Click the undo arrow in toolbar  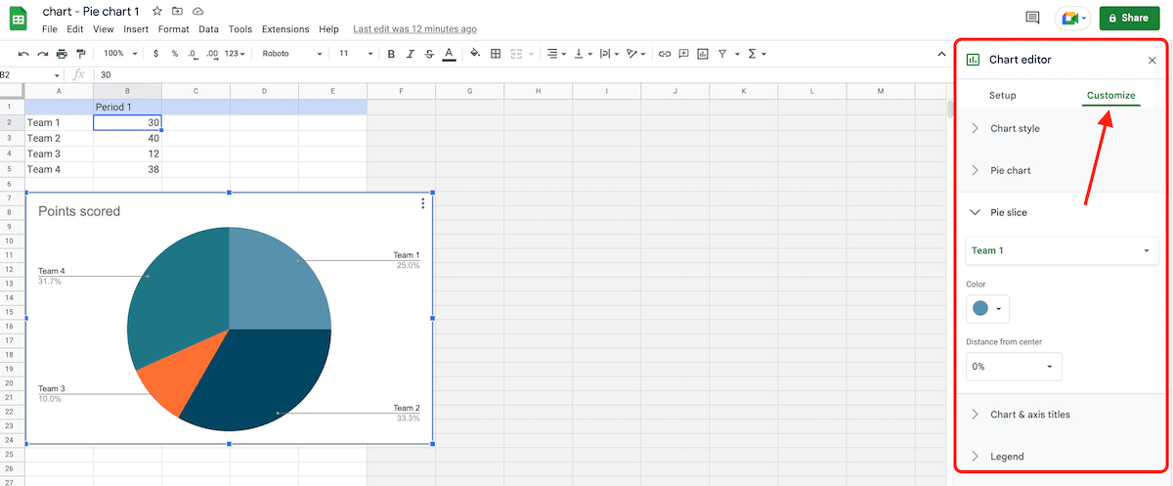click(23, 54)
